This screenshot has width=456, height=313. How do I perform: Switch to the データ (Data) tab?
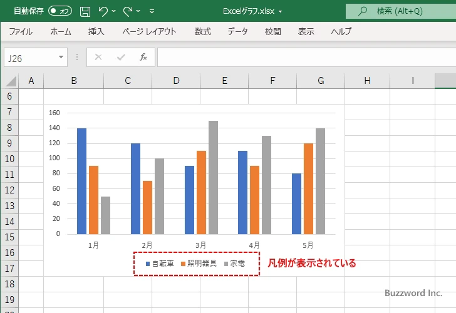coord(237,31)
